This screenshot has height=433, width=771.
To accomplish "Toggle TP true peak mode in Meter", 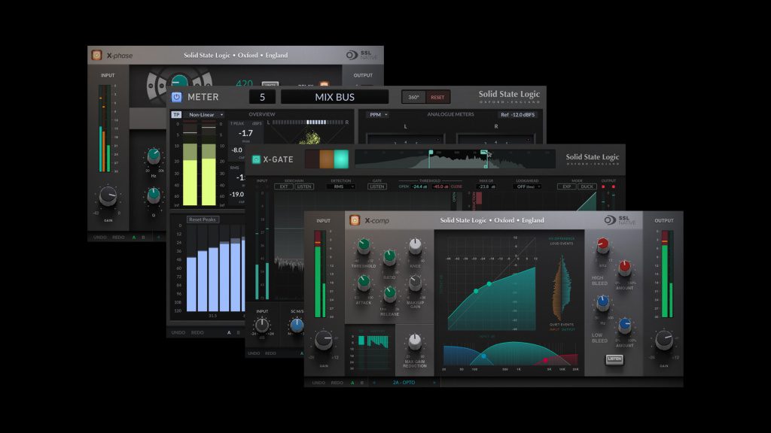I will coord(175,114).
